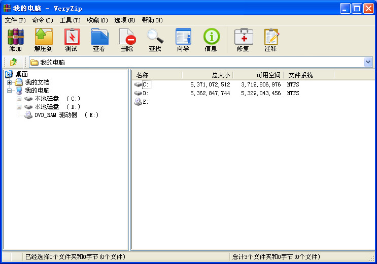
Task: Run 测试 (Test) from the toolbar
Action: point(72,37)
